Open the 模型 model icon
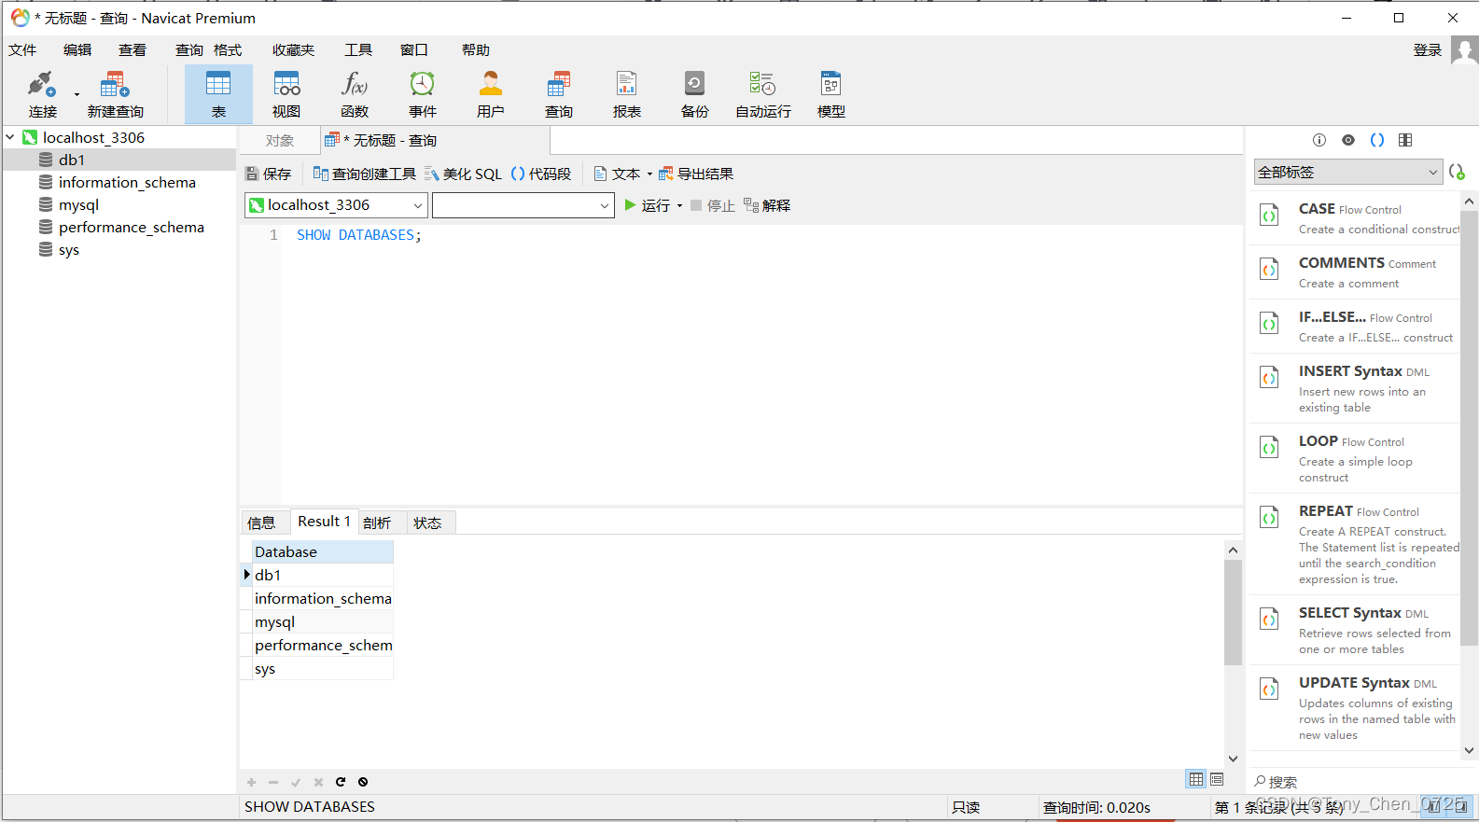This screenshot has height=822, width=1479. point(831,94)
